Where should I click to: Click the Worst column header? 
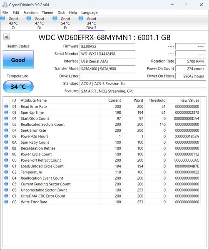click(x=134, y=100)
